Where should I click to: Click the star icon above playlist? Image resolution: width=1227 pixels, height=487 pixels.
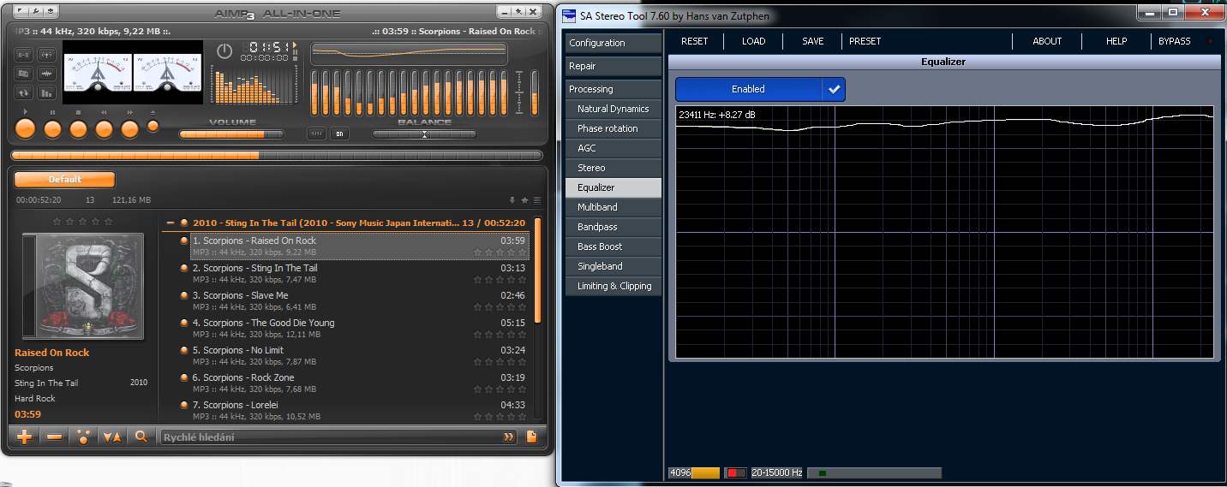524,200
